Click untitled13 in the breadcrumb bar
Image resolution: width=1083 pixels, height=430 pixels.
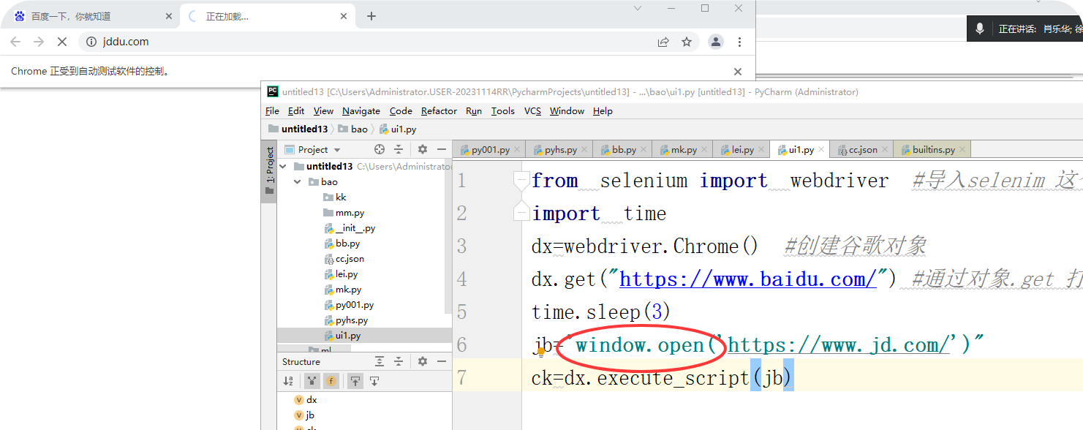[298, 129]
